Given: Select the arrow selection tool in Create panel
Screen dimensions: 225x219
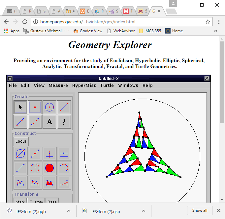Looking at the screenshot, I should 20,107.
